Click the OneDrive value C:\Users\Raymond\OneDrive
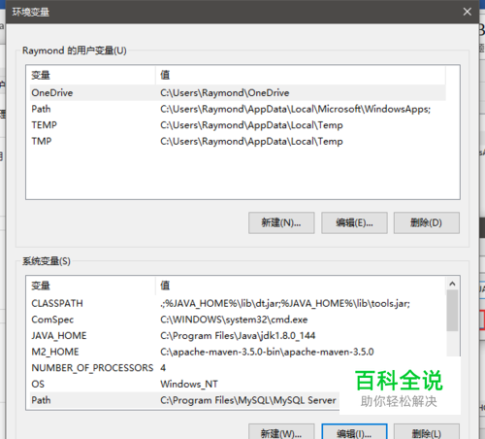The width and height of the screenshot is (485, 439). click(225, 93)
